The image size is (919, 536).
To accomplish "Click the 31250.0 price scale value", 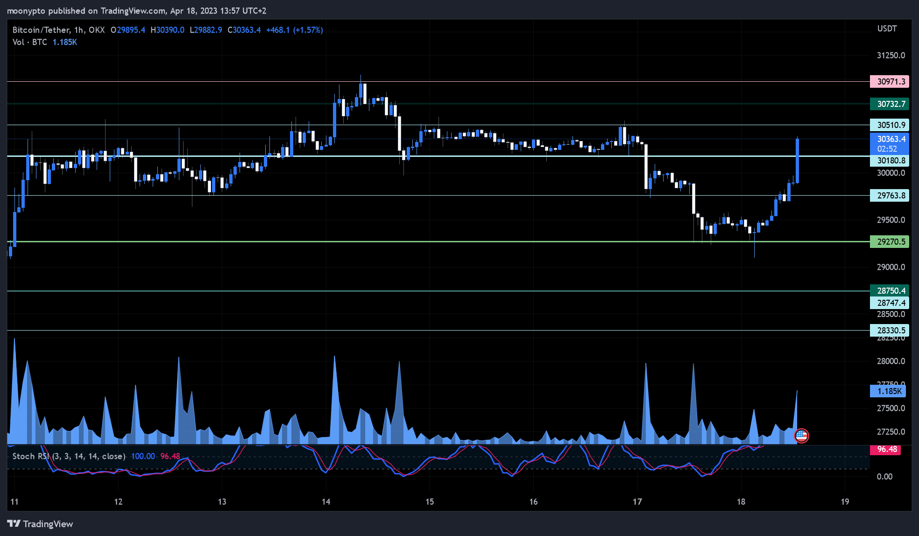I will tap(891, 56).
